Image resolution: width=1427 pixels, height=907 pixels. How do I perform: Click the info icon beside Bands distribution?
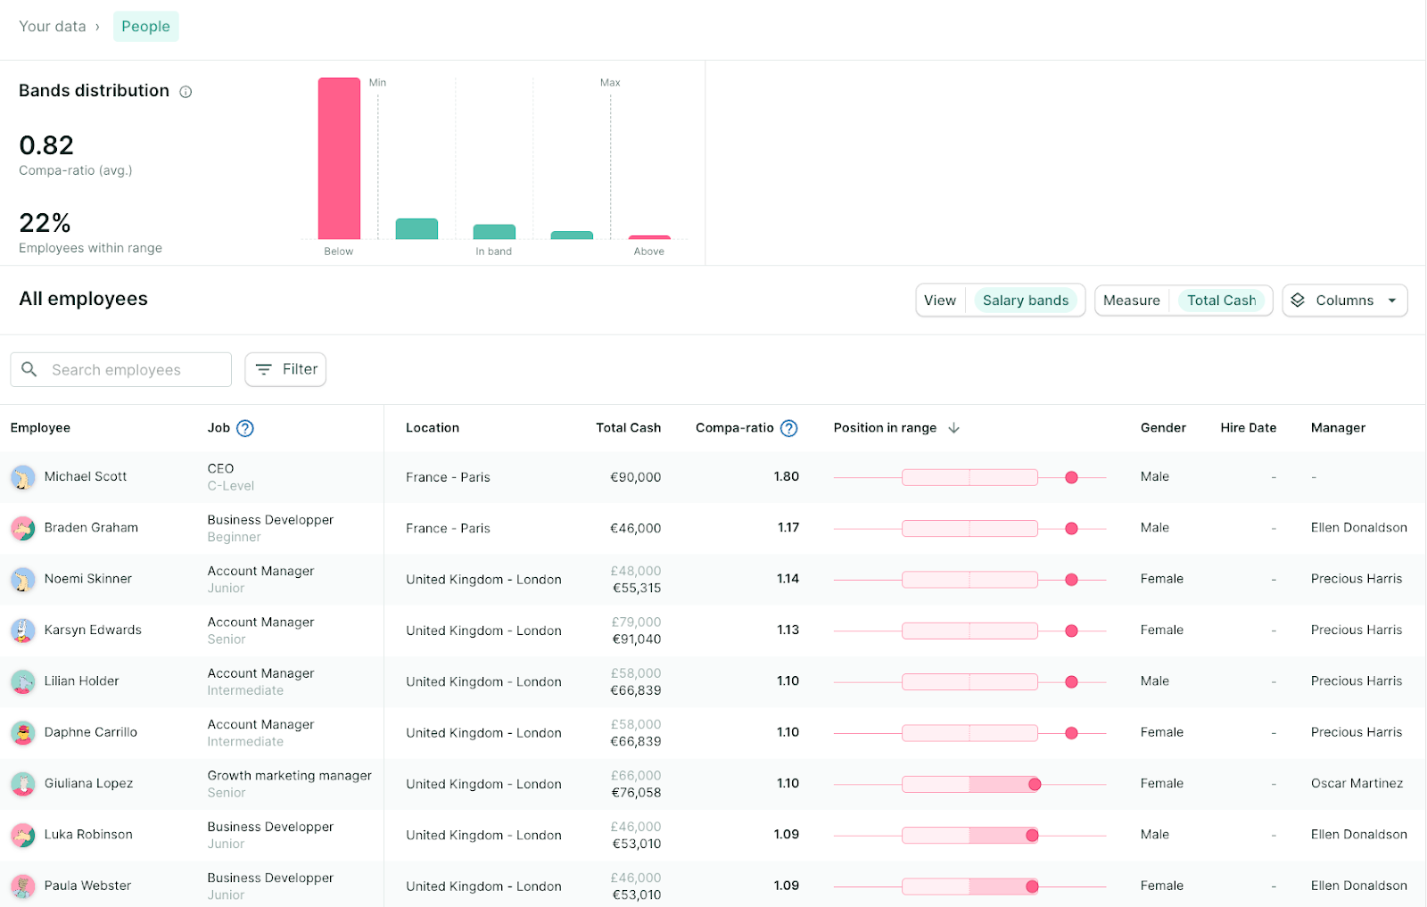pos(185,90)
